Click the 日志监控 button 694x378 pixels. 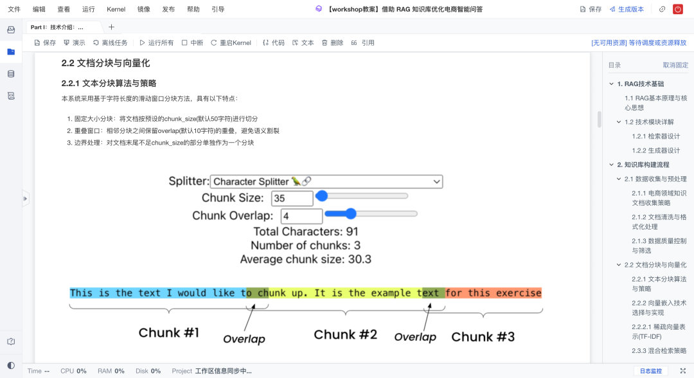[650, 371]
